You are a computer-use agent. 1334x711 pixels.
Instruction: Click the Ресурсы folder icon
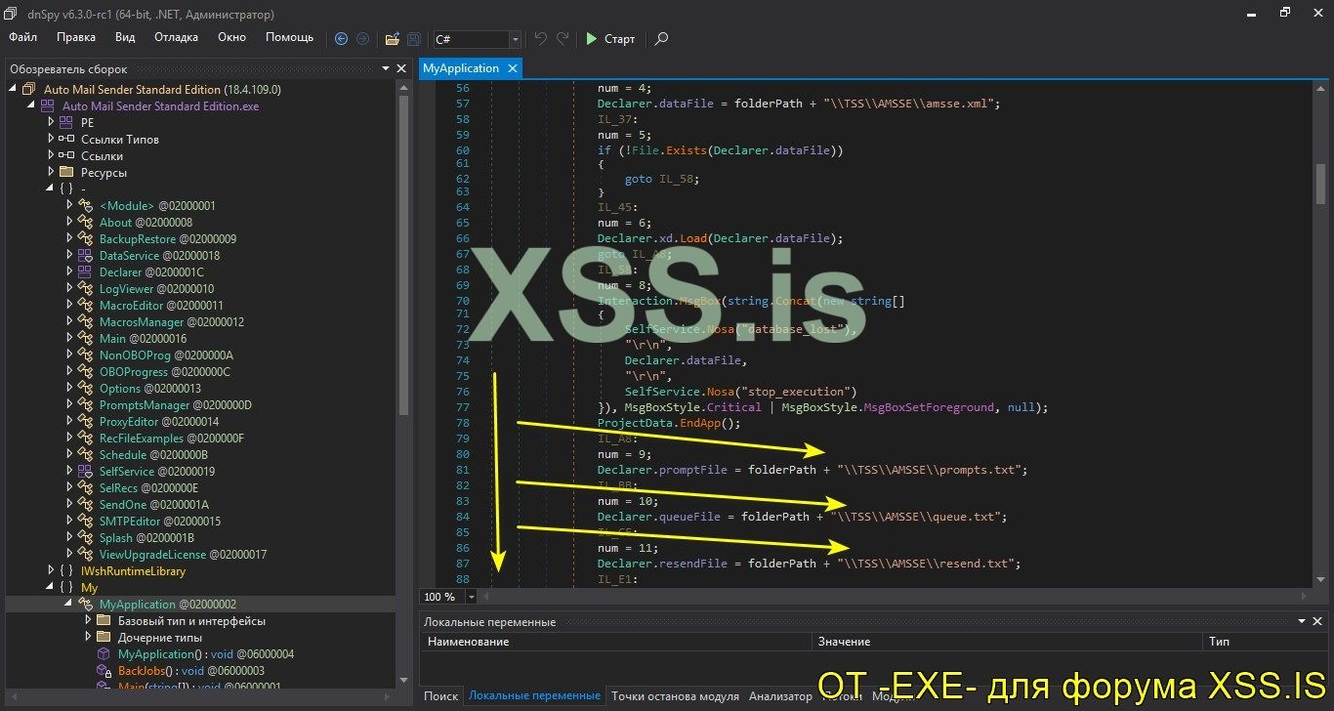pos(65,172)
